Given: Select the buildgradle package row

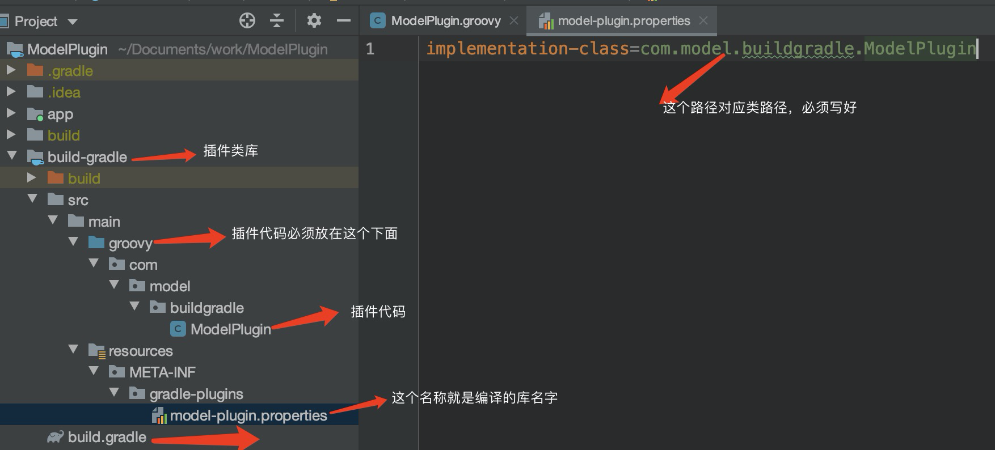Looking at the screenshot, I should [x=179, y=308].
